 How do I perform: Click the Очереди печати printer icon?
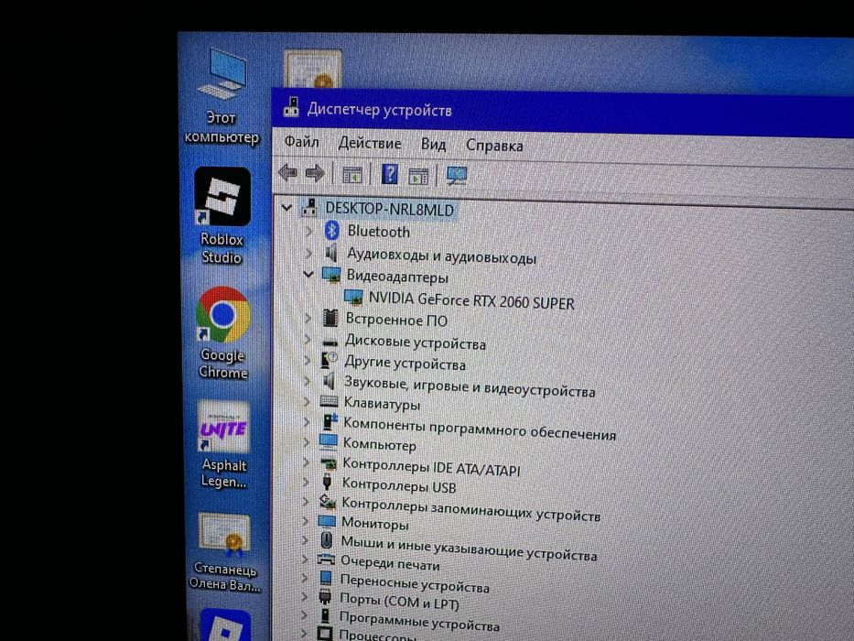[326, 559]
